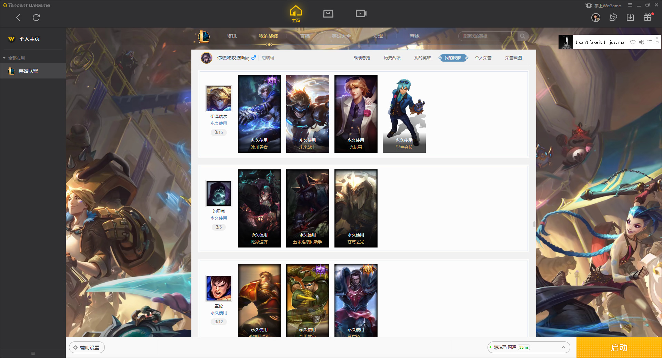
Task: Click the blue gender symbol icon
Action: [253, 58]
